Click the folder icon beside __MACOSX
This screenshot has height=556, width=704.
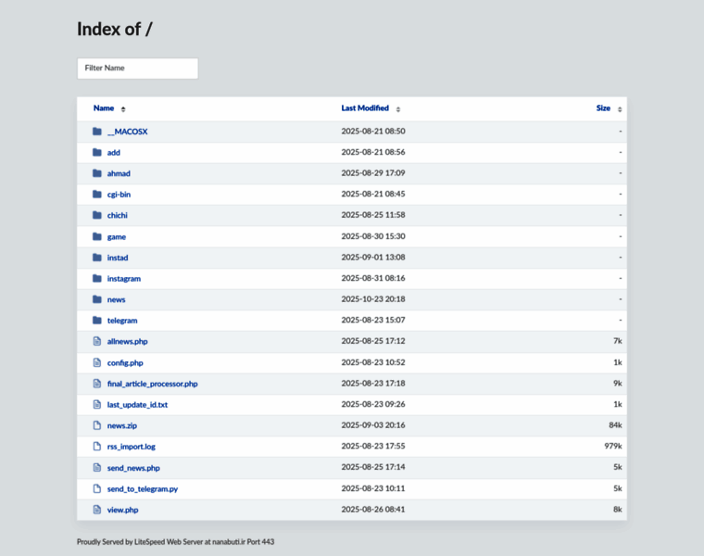click(96, 132)
